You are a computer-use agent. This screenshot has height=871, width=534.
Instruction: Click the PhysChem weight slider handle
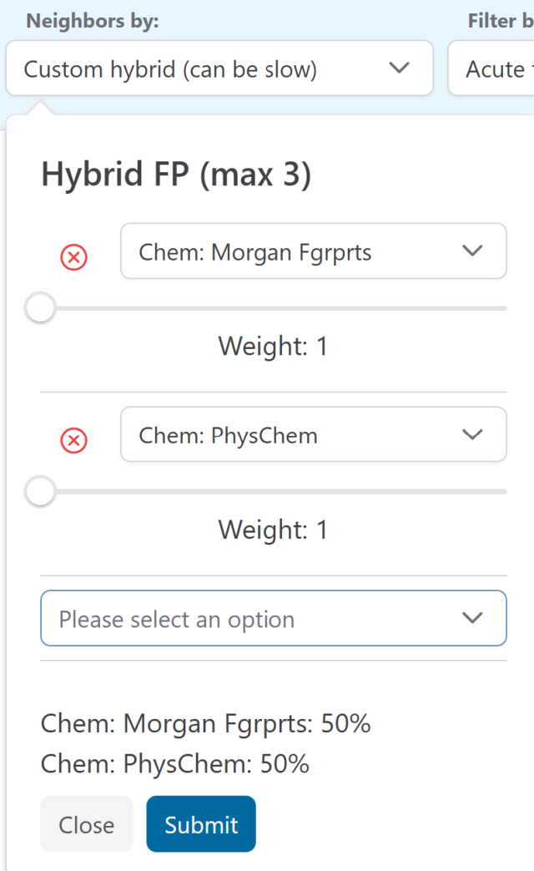39,491
